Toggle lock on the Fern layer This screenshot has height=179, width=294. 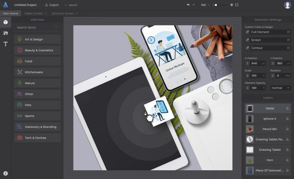[287, 160]
